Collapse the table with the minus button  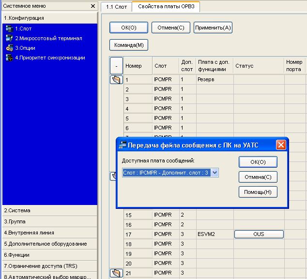(x=117, y=66)
